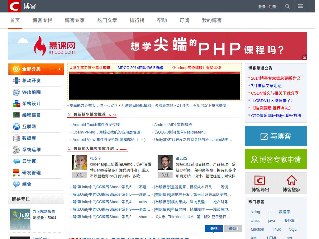Select the string hot tag
Image resolution: width=319 pixels, height=239 pixels.
coord(255,212)
